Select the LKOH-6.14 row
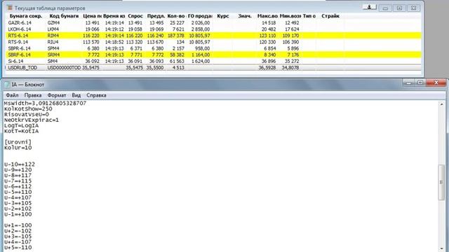This screenshot has height=252, width=449. (x=213, y=29)
